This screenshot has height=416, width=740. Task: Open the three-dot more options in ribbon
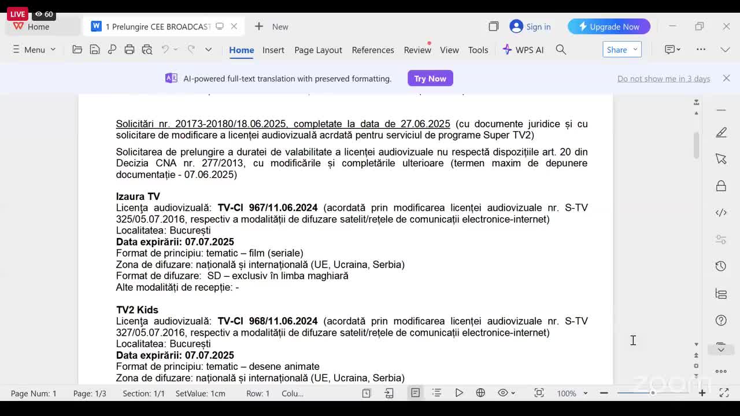[x=701, y=50]
